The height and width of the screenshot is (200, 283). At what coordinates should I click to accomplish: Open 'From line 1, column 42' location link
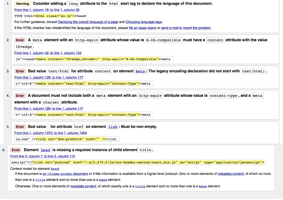coord(48,53)
